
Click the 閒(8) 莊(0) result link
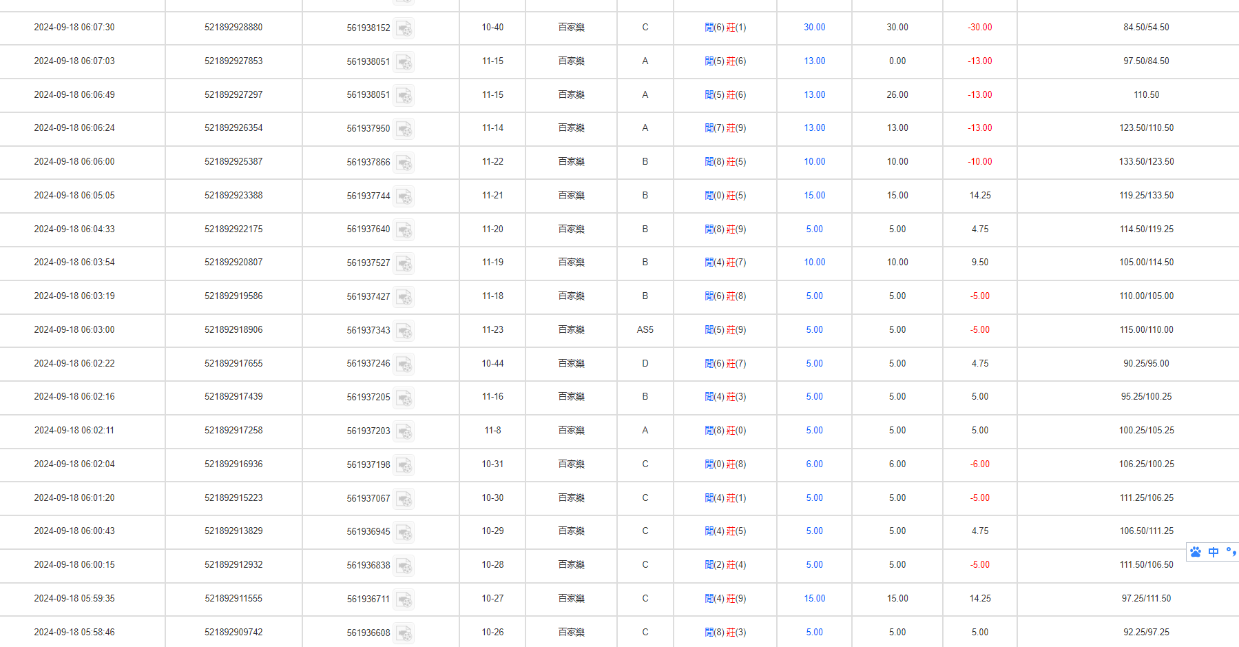pyautogui.click(x=725, y=431)
